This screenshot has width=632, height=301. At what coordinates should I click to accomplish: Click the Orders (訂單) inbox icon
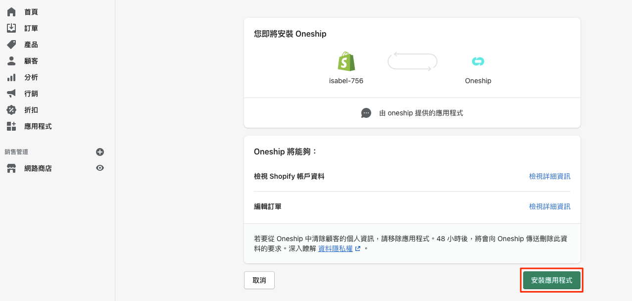click(x=11, y=28)
